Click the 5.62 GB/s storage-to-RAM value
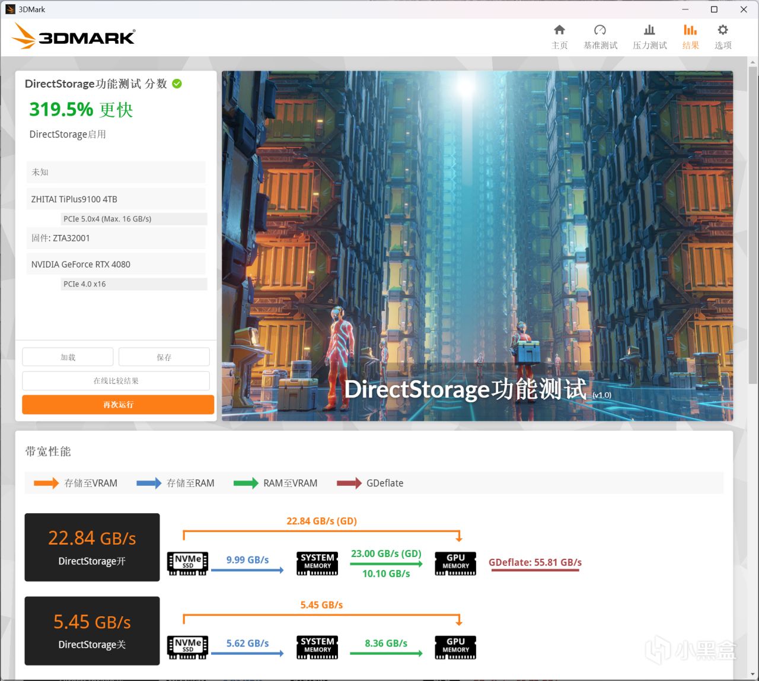Screen dimensions: 759x681 247,644
